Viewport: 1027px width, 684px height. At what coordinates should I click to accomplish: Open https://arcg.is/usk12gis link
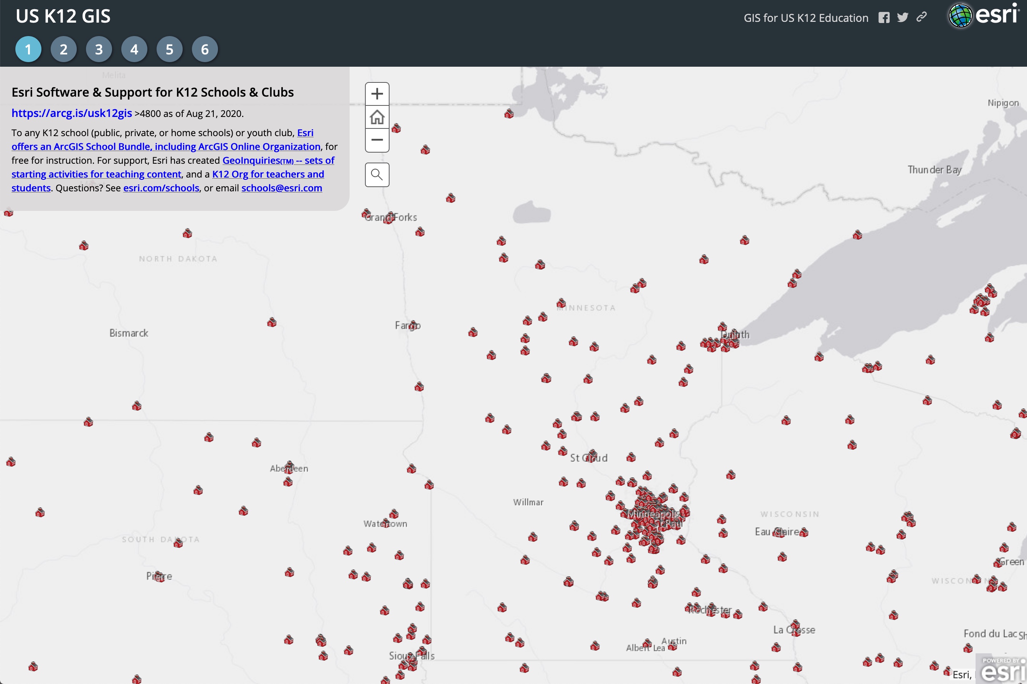(72, 113)
